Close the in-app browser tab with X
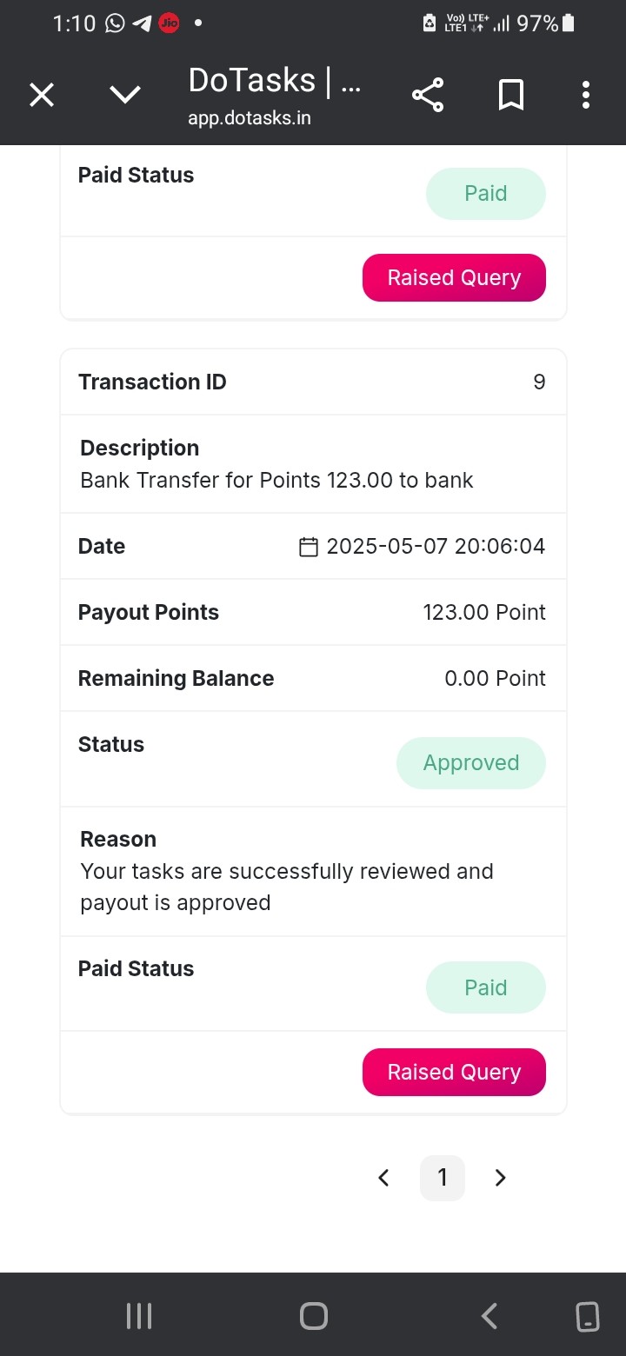This screenshot has width=626, height=1356. point(42,95)
